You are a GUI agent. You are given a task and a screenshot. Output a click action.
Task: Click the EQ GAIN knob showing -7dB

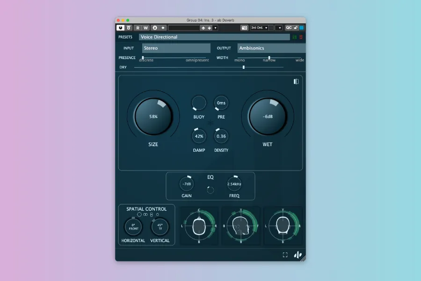click(187, 184)
